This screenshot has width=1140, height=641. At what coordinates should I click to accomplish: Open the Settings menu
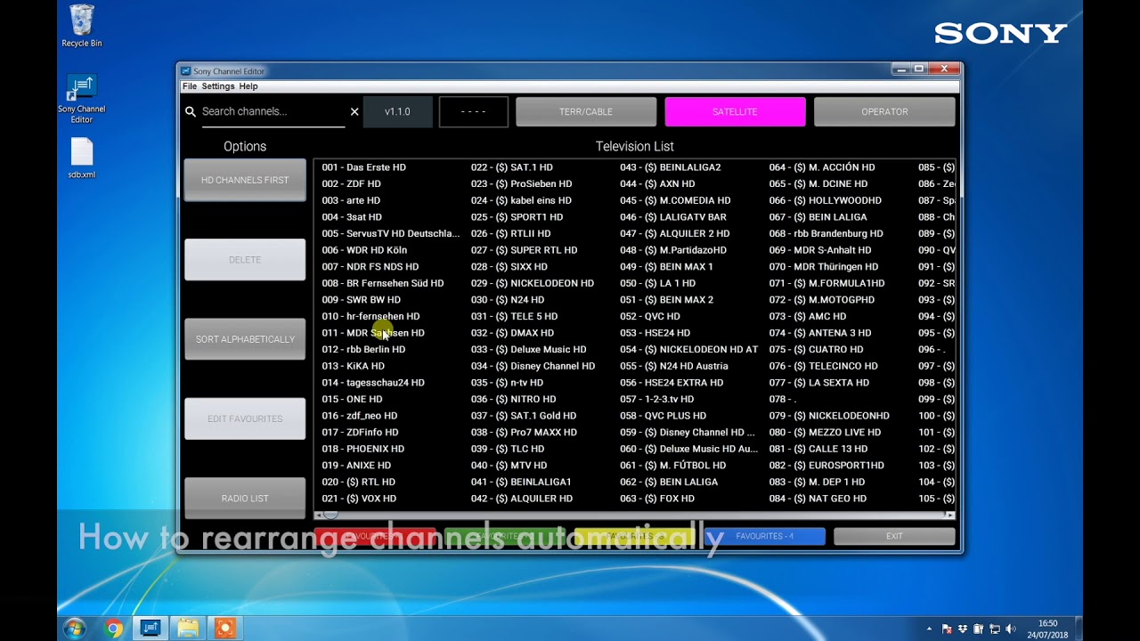[218, 86]
